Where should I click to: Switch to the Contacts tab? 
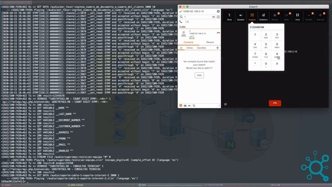tap(188, 42)
